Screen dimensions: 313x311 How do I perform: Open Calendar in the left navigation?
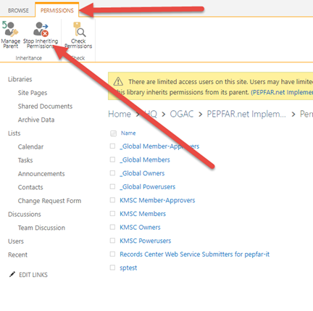pos(30,147)
